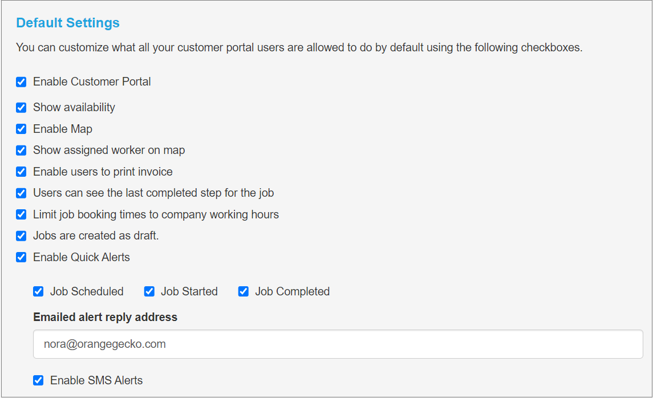Disable the Enable Map option
The image size is (653, 398).
coord(21,129)
